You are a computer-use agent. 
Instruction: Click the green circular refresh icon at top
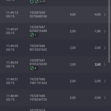tap(32, 2)
